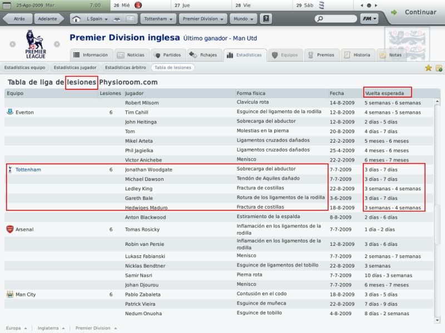The image size is (445, 333).
Task: Switch to the Equipos tab
Action: pos(285,55)
